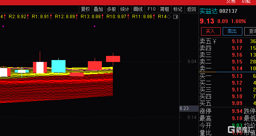Click the 实益达 stock name

pyautogui.click(x=209, y=11)
